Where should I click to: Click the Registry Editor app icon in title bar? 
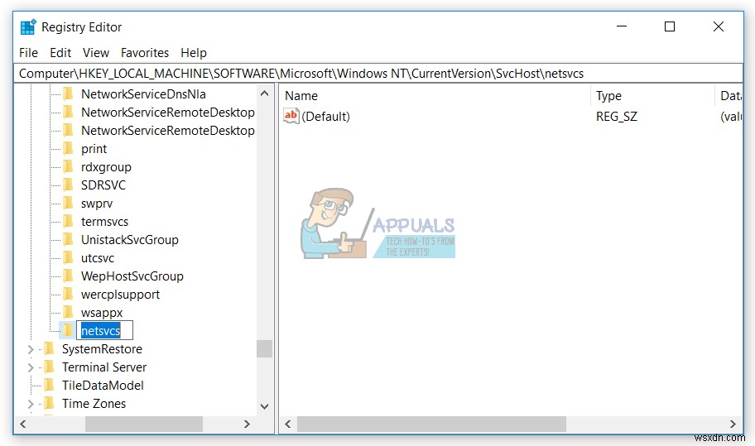pyautogui.click(x=28, y=27)
